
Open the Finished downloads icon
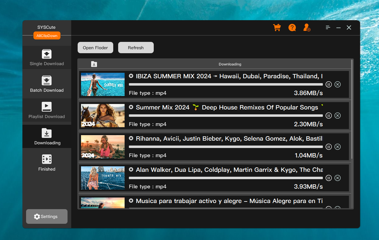pos(47,159)
